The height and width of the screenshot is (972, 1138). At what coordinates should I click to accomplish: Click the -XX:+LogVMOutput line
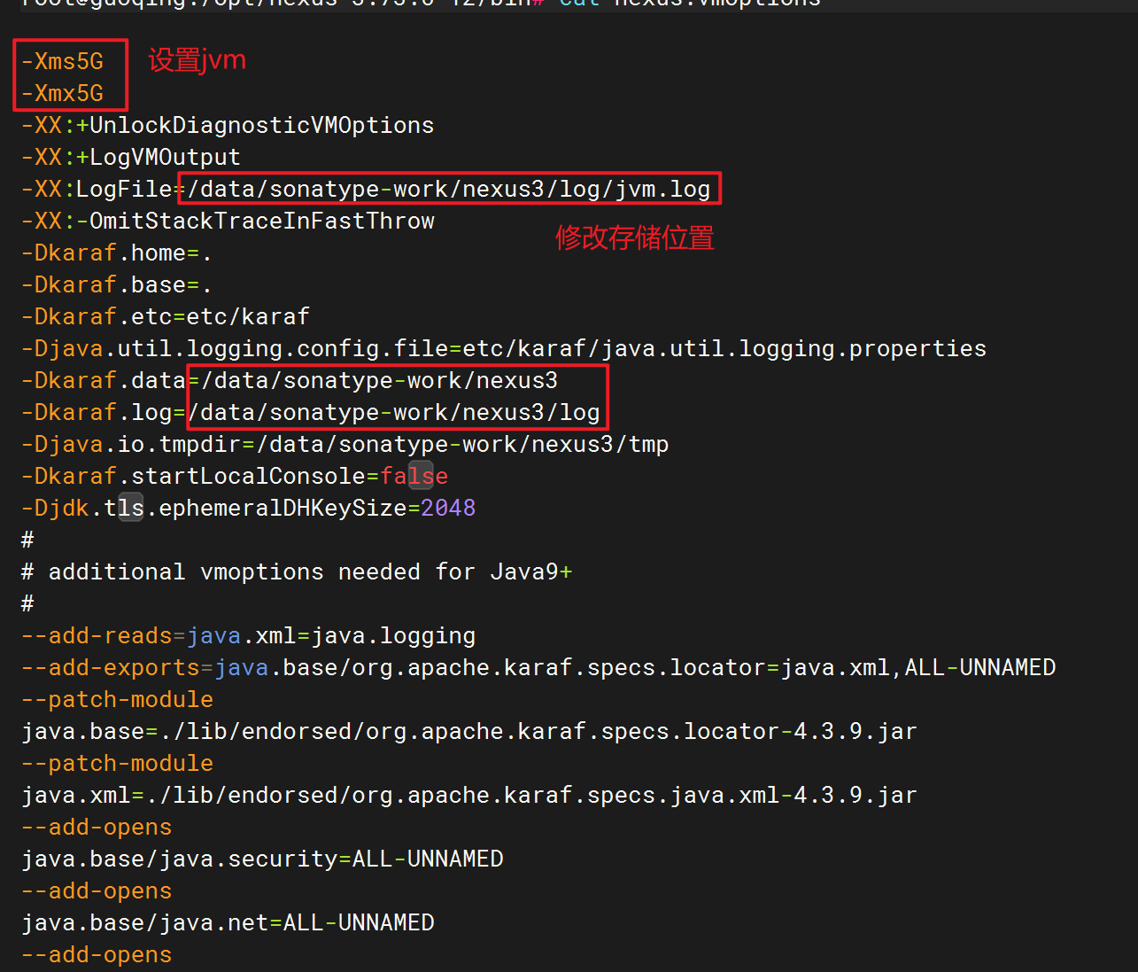pos(131,157)
